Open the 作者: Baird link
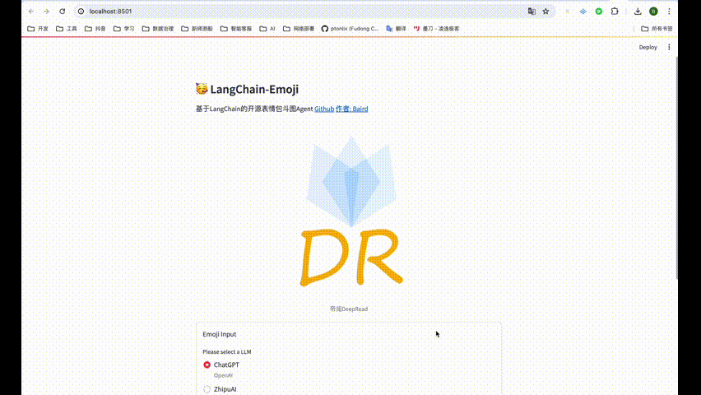 click(352, 109)
